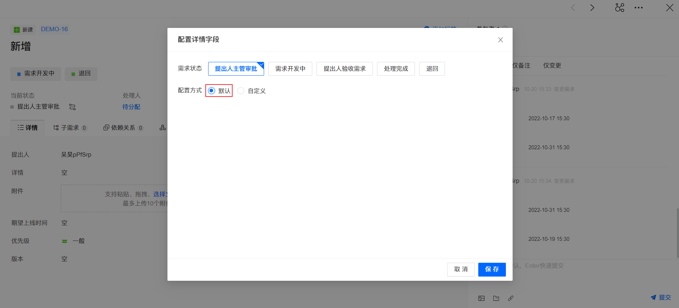Screen dimensions: 679x308
Task: Open the tab with the nodes icon
Action: [x=162, y=128]
